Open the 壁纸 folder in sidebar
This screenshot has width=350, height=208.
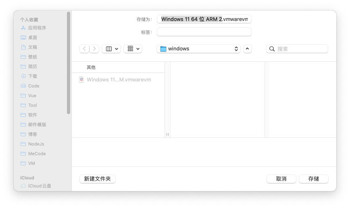click(33, 57)
